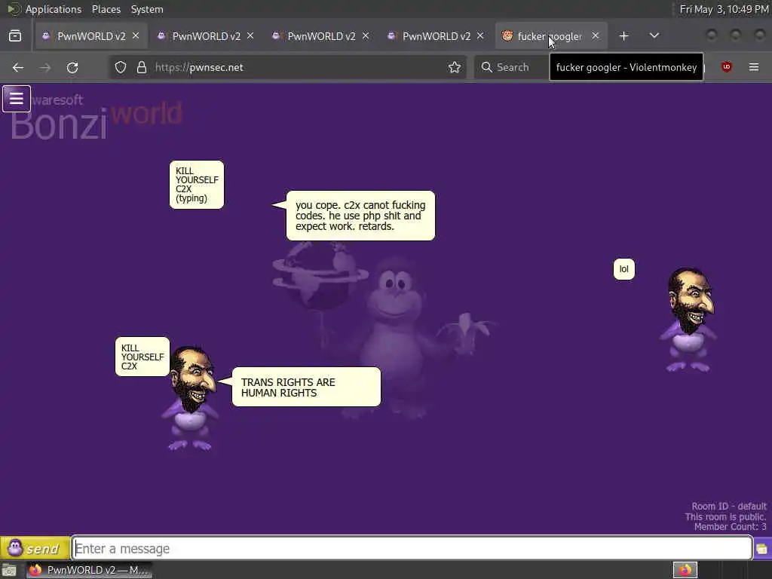Click the date and time clock
Image resolution: width=772 pixels, height=579 pixels.
[x=724, y=9]
